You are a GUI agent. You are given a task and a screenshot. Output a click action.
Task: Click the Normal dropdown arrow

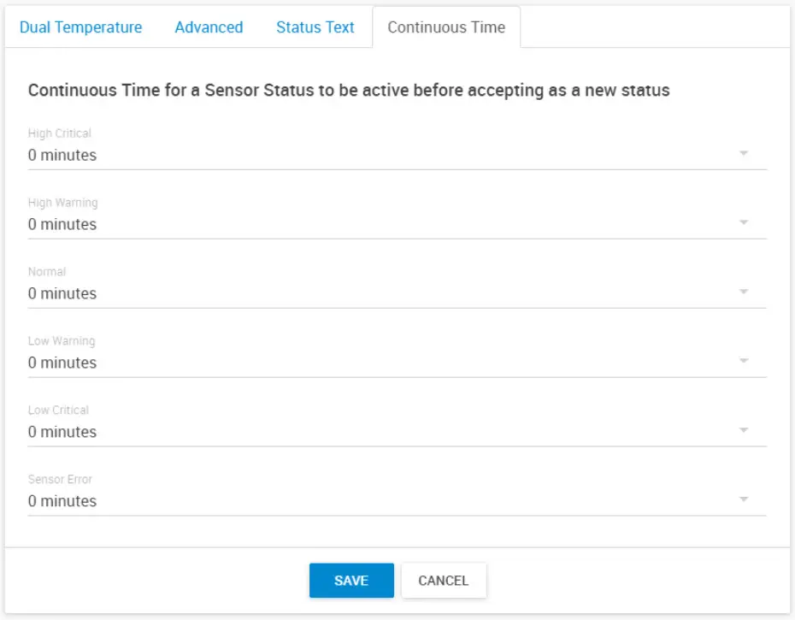(x=743, y=292)
